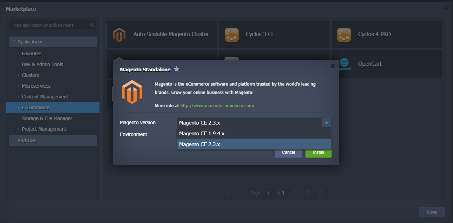This screenshot has height=223, width=453.
Task: Select the Dev & Admin Tools category
Action: (42, 64)
